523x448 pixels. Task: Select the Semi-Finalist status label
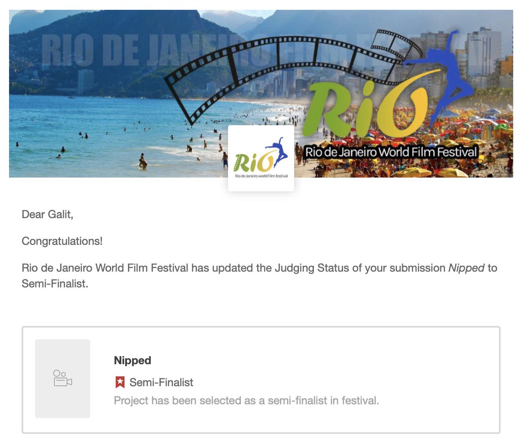pos(161,383)
